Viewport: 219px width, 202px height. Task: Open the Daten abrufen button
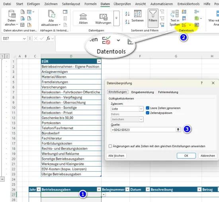[x=12, y=18]
